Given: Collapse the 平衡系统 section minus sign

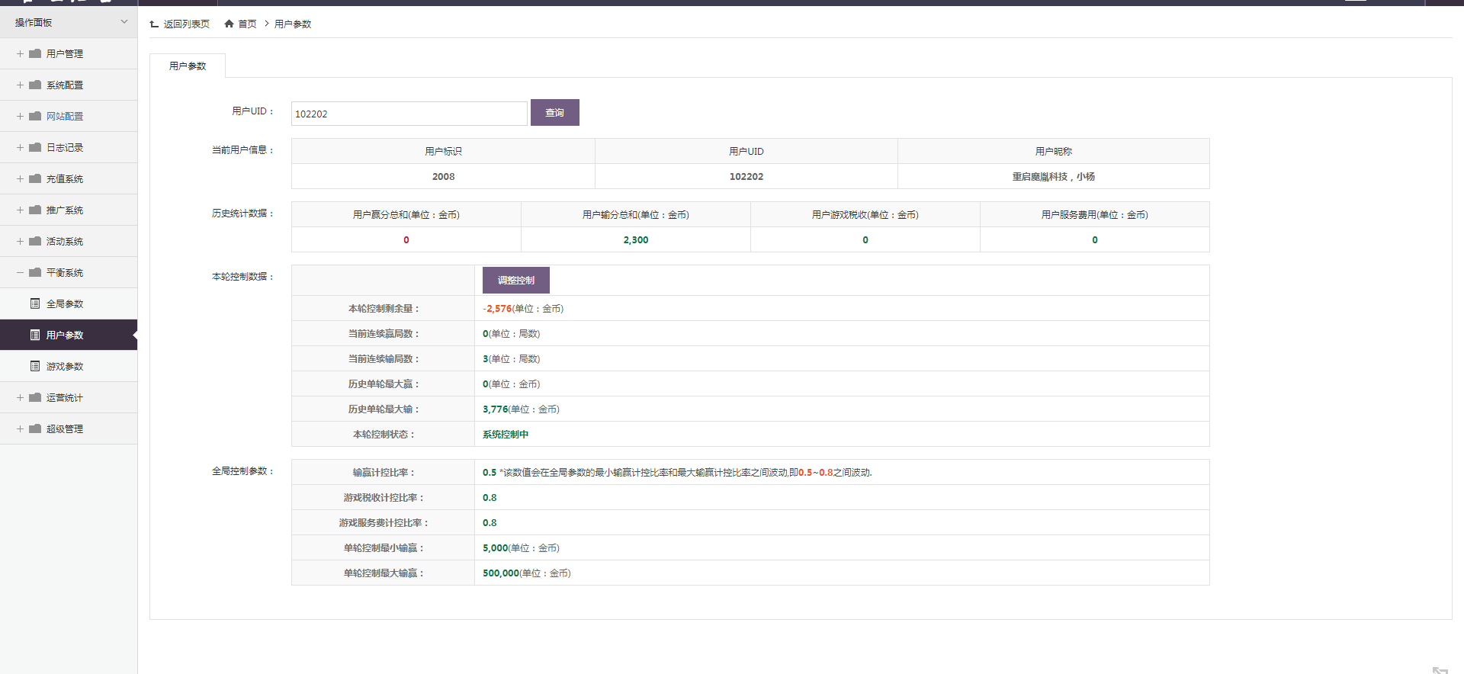Looking at the screenshot, I should click(20, 272).
